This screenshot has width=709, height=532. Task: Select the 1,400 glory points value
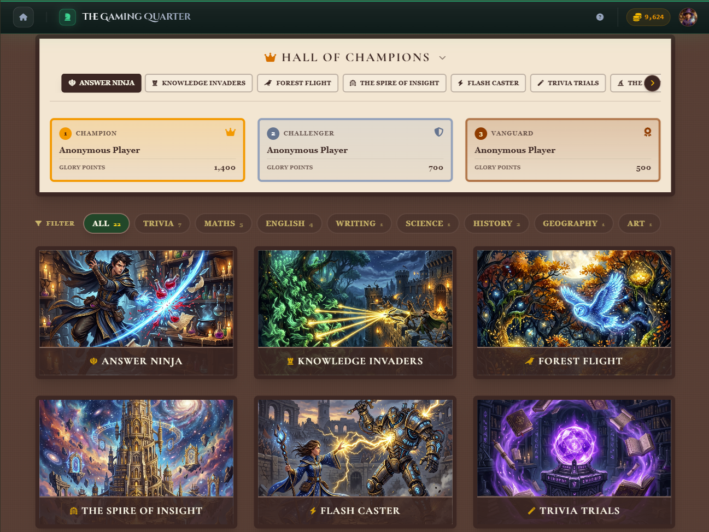(x=225, y=168)
